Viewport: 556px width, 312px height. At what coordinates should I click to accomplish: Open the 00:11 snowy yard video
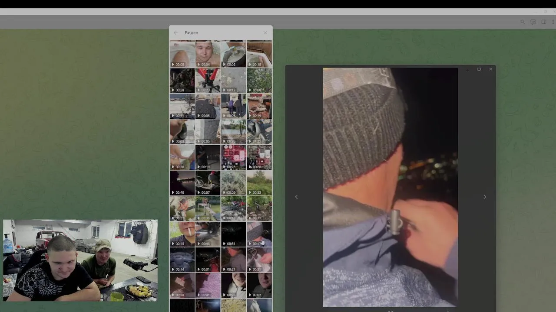click(182, 106)
